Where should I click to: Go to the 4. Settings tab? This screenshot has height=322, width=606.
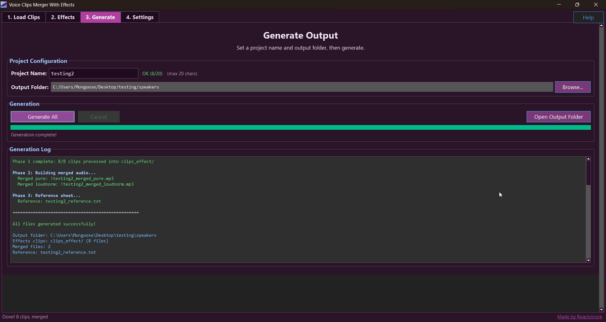[x=140, y=17]
